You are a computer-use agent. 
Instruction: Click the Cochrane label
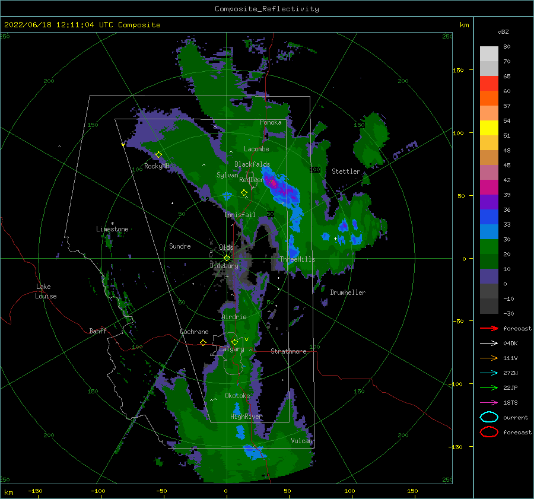coord(194,332)
